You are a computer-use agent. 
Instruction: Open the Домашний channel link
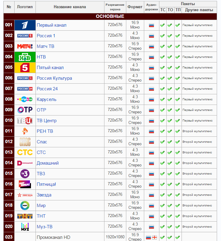[48, 163]
